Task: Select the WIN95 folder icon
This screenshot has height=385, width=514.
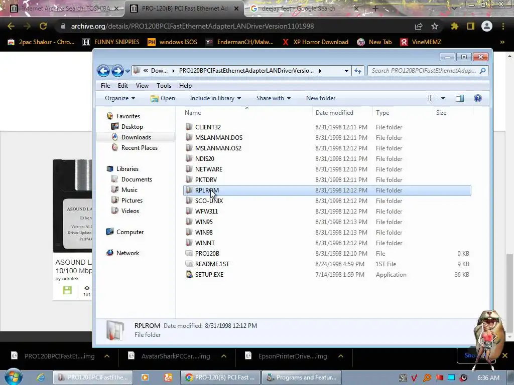Action: tap(189, 222)
